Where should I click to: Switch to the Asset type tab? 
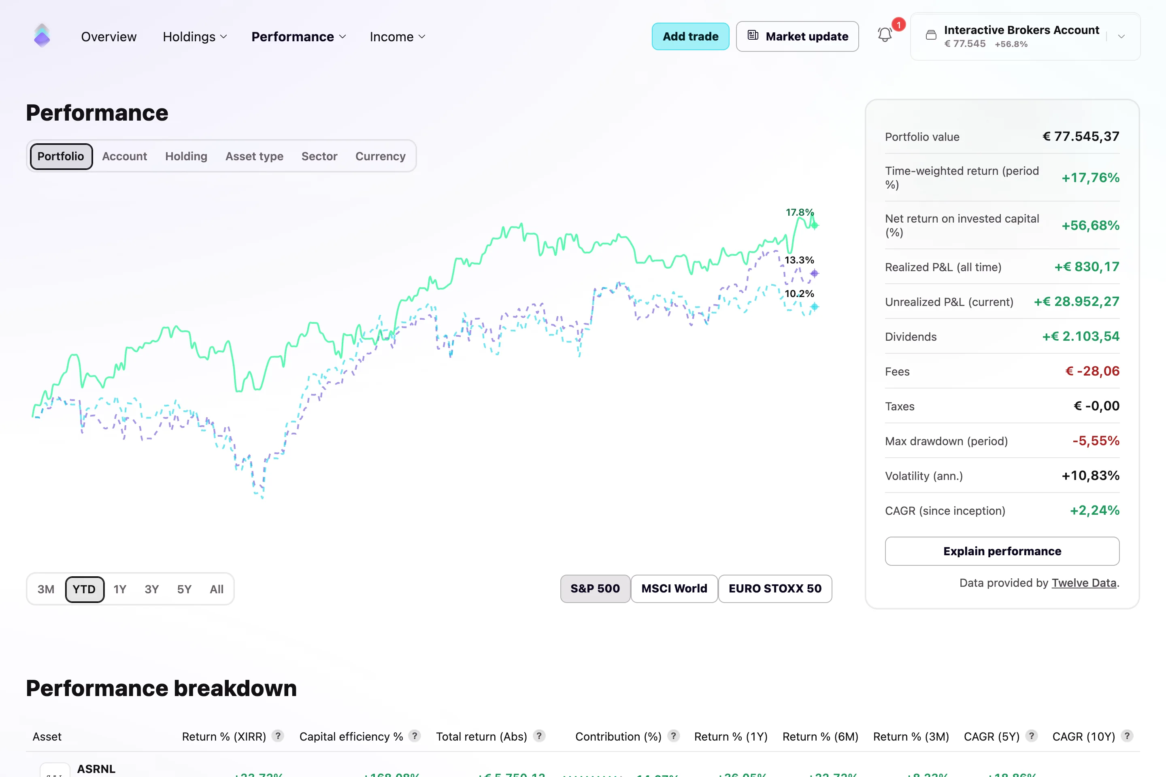point(254,156)
